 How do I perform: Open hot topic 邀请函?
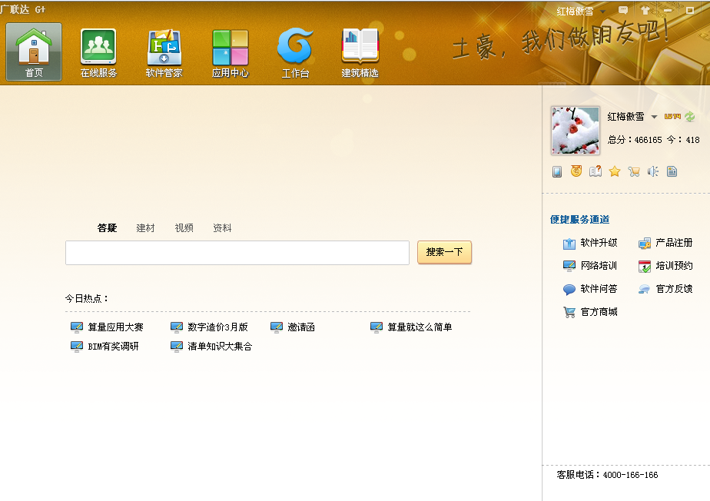[293, 327]
